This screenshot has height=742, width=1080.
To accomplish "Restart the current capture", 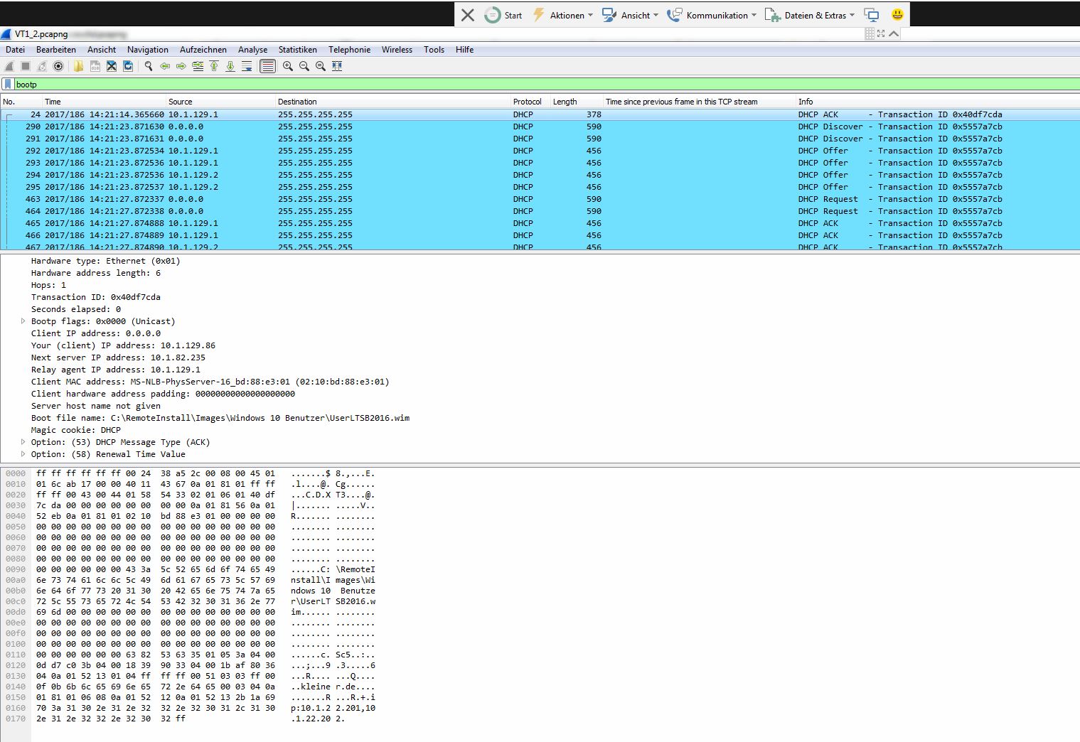I will [x=42, y=66].
